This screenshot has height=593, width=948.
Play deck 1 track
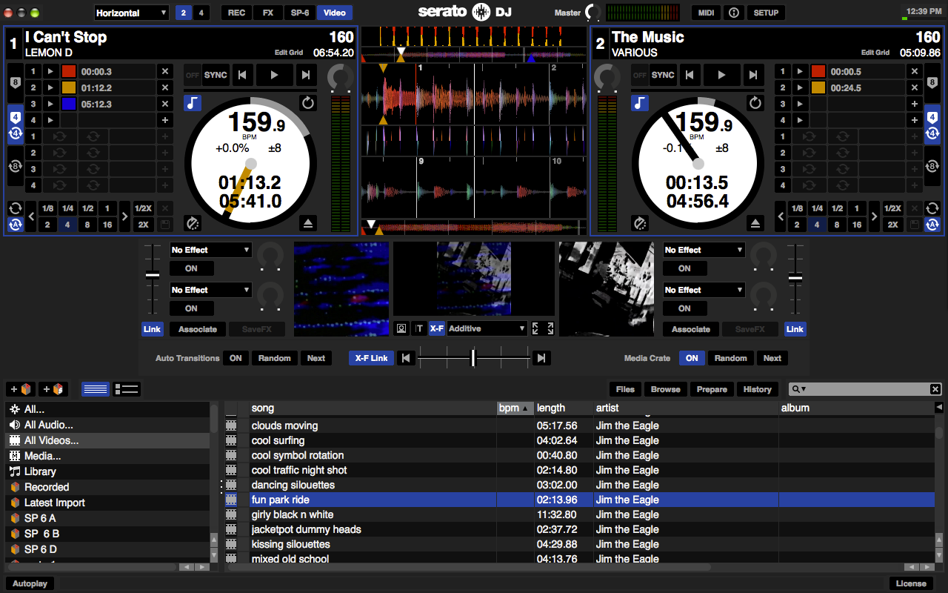tap(274, 75)
